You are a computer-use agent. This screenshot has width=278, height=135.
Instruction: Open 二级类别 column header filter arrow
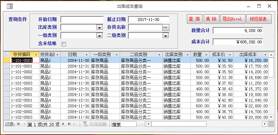coord(159,54)
